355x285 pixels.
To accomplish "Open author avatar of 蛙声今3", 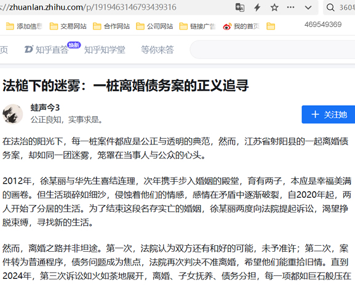I will click(x=13, y=114).
